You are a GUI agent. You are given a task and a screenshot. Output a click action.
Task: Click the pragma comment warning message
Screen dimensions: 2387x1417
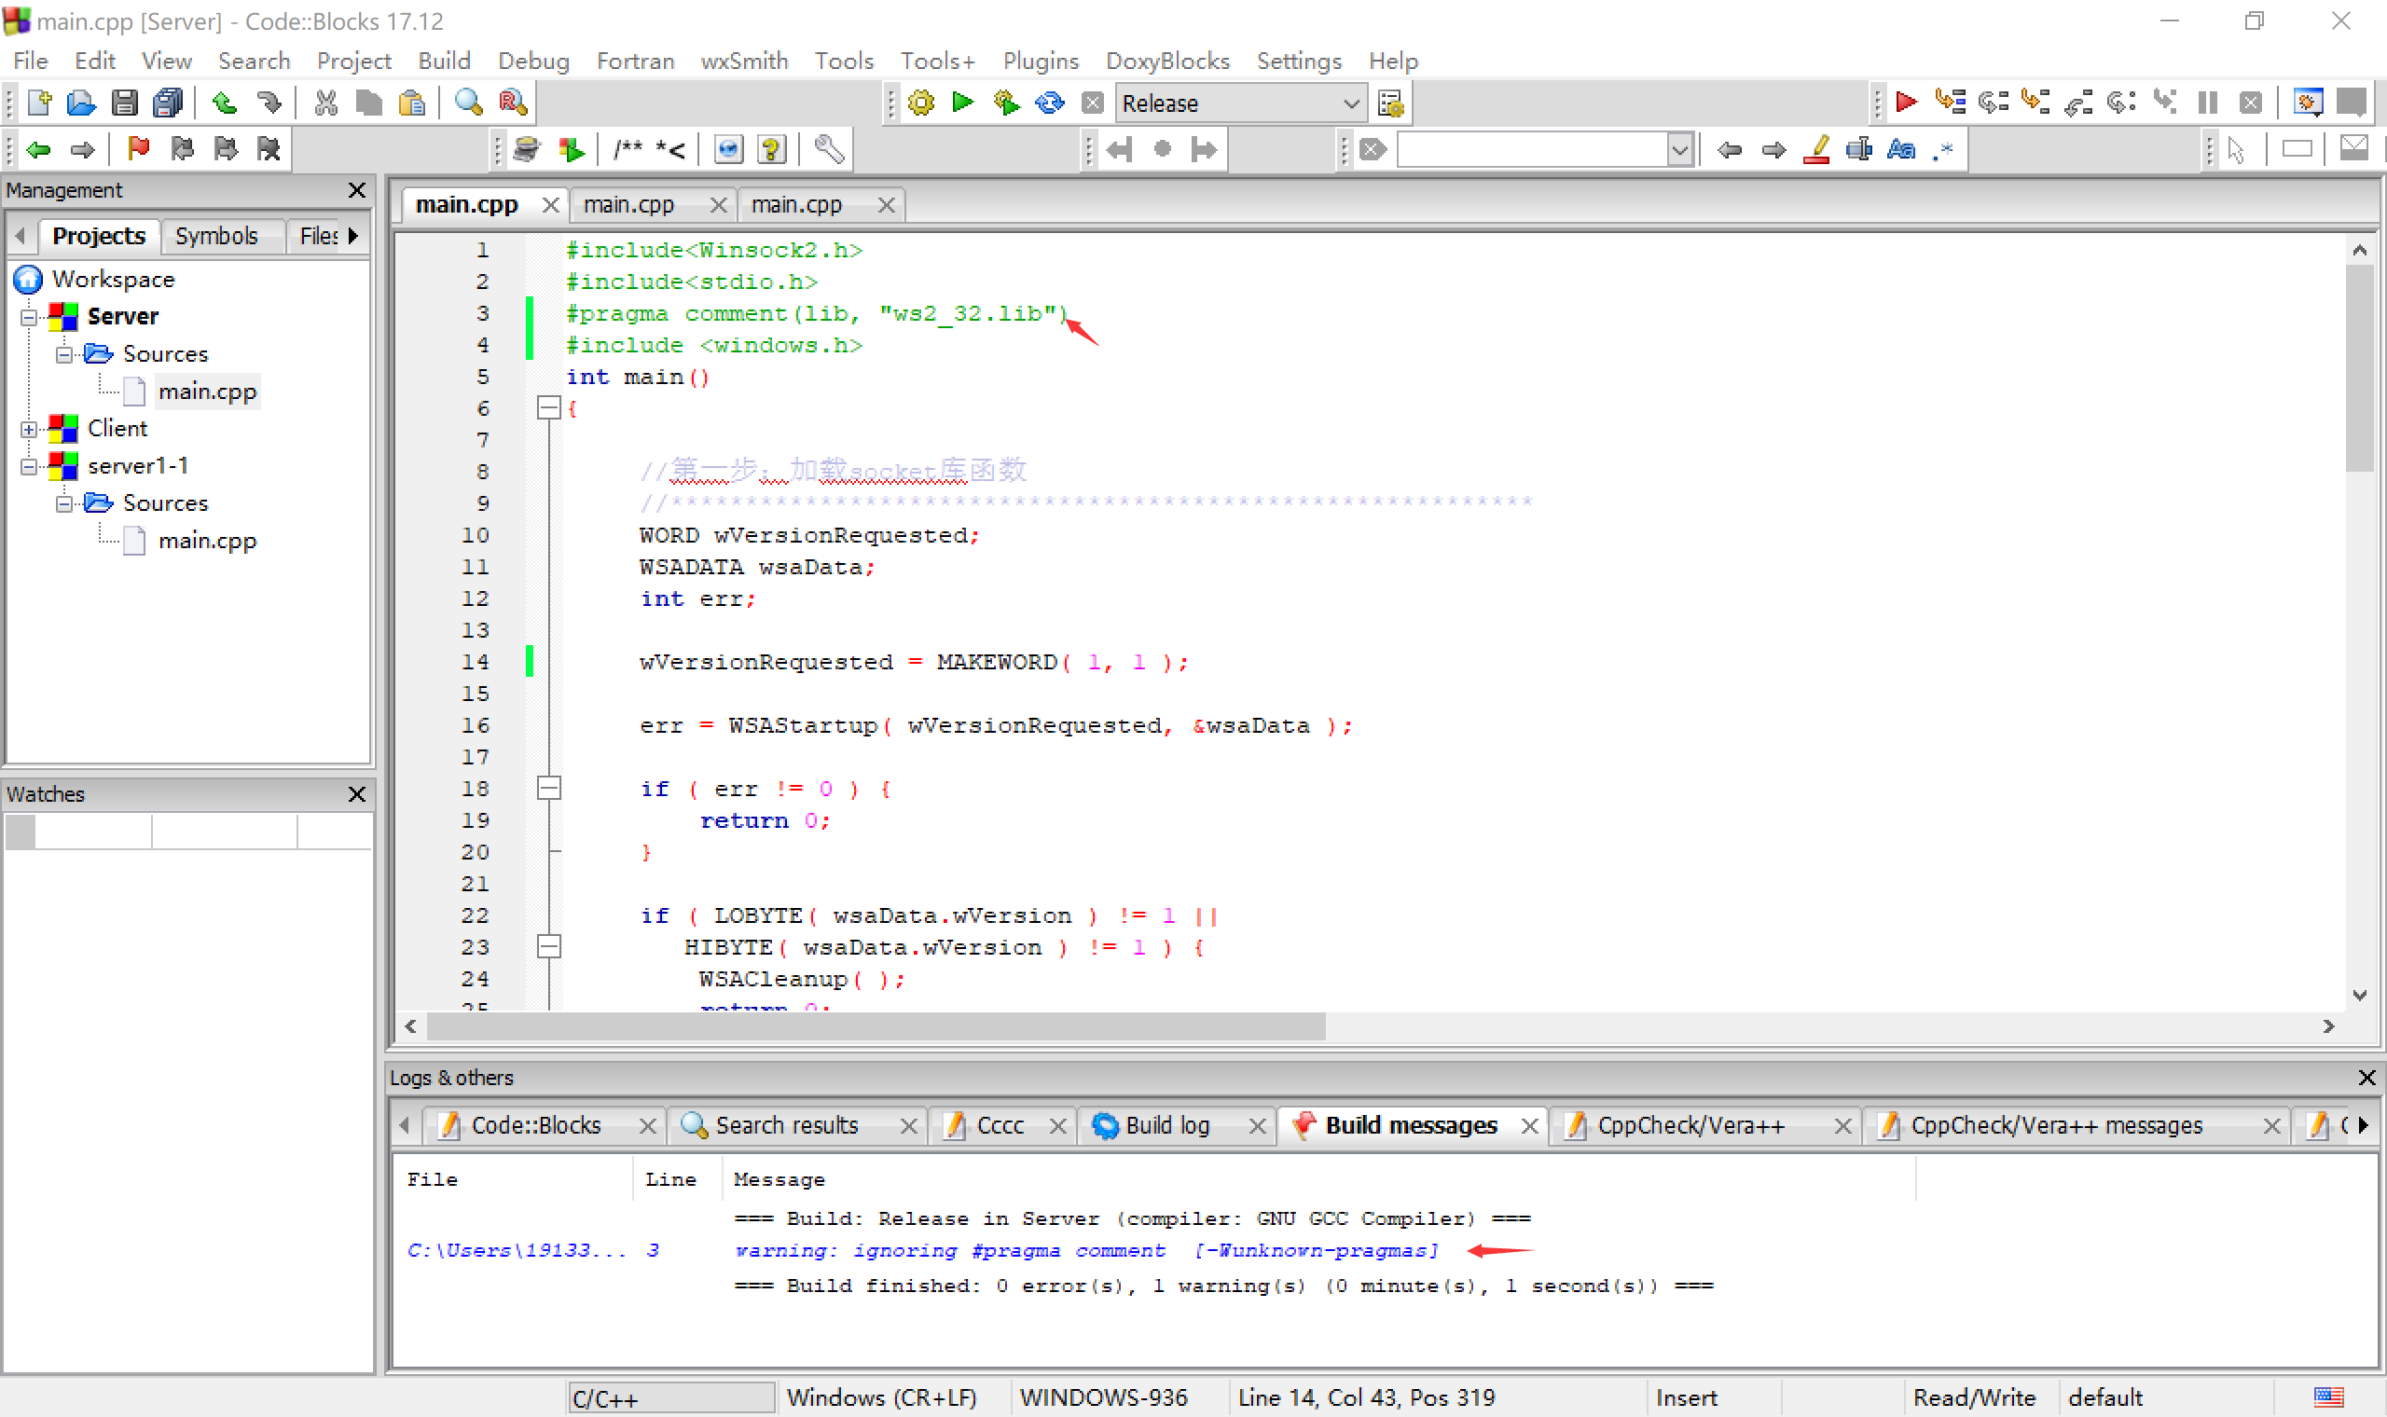click(x=1084, y=1250)
